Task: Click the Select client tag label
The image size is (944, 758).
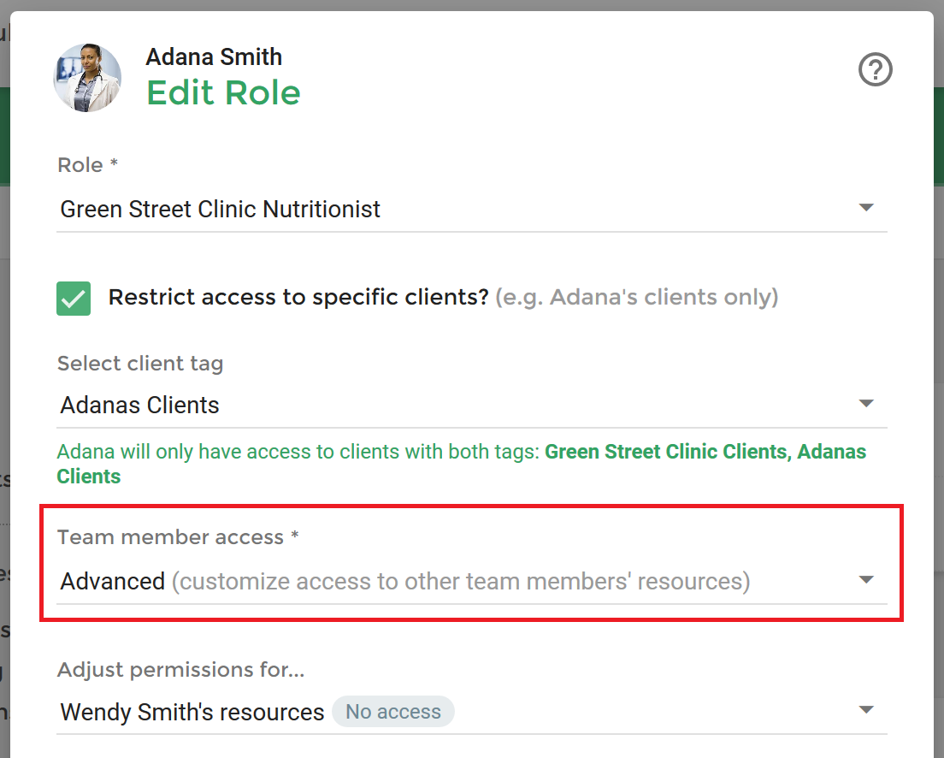Action: coord(140,364)
